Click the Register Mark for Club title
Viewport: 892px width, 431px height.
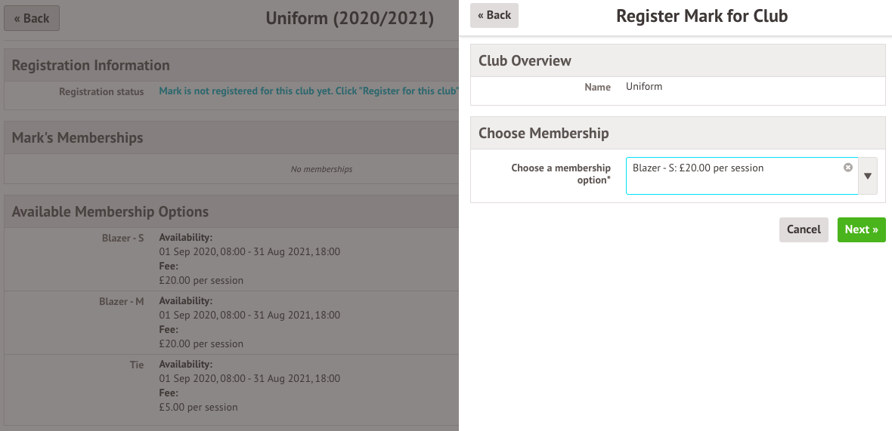702,16
